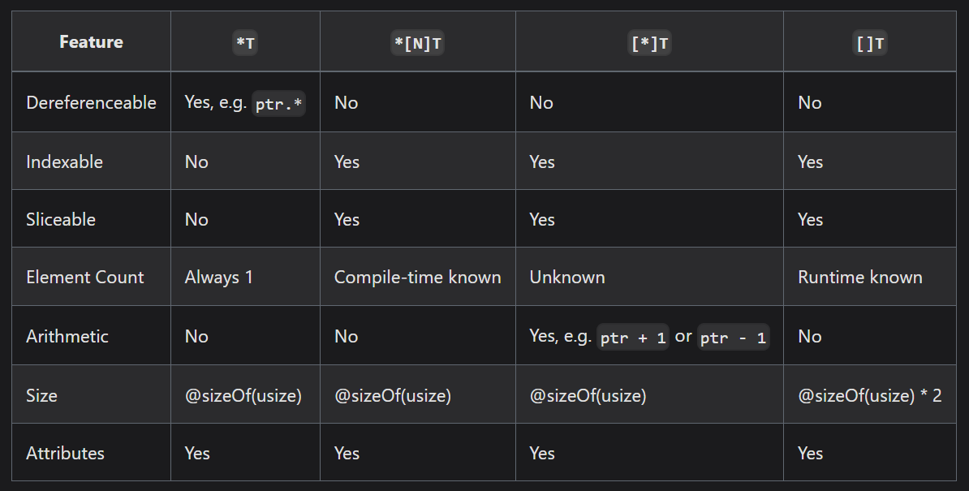Image resolution: width=969 pixels, height=491 pixels.
Task: Select the "Always 1" cell
Action: pyautogui.click(x=219, y=277)
